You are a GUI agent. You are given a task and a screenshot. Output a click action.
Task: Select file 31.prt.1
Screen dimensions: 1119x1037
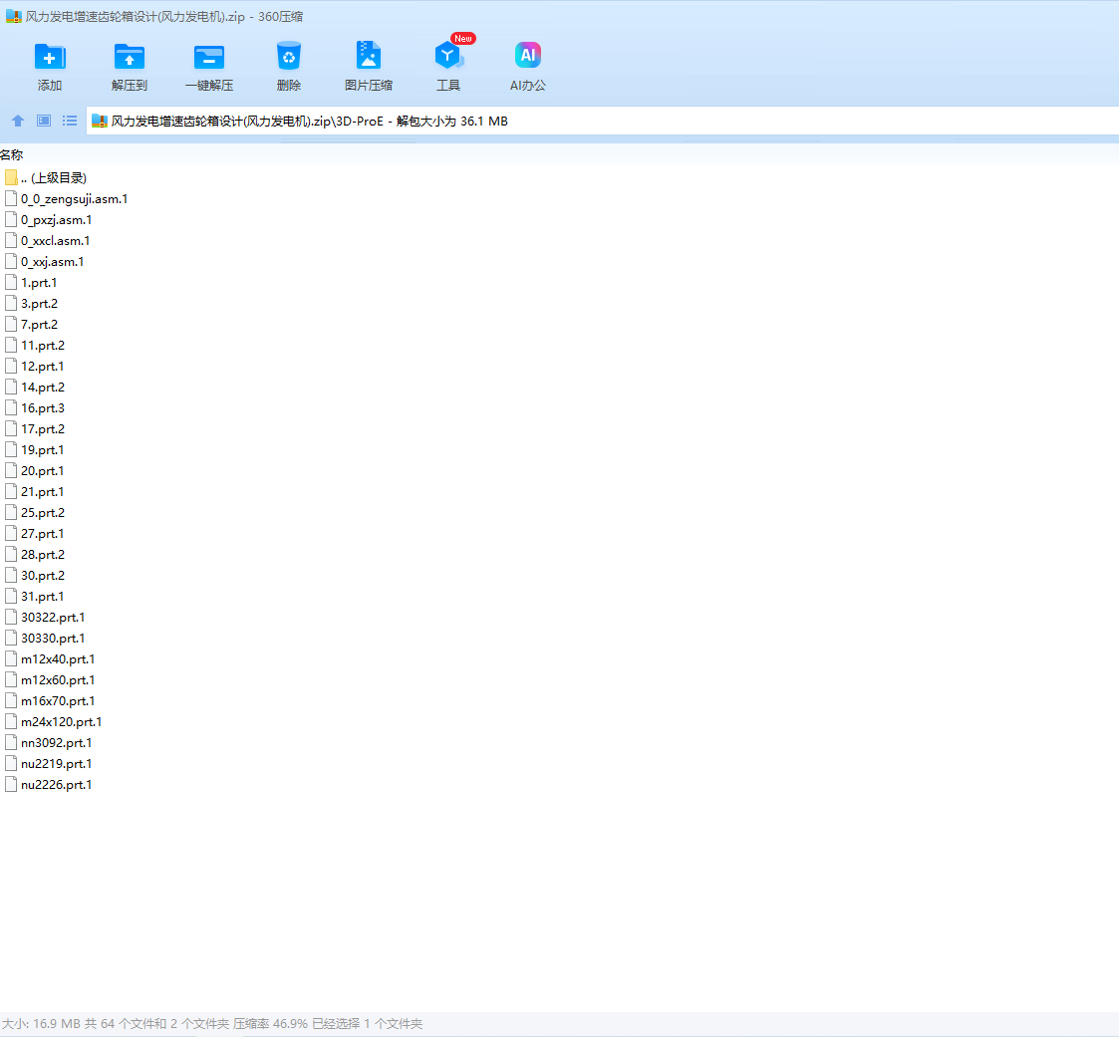click(x=42, y=597)
